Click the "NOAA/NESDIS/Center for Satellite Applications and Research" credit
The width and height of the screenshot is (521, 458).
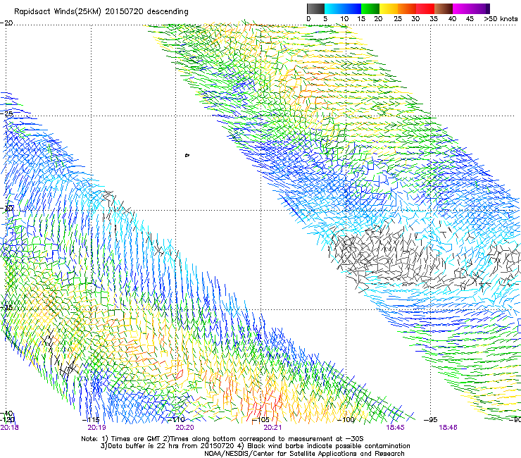(x=304, y=454)
